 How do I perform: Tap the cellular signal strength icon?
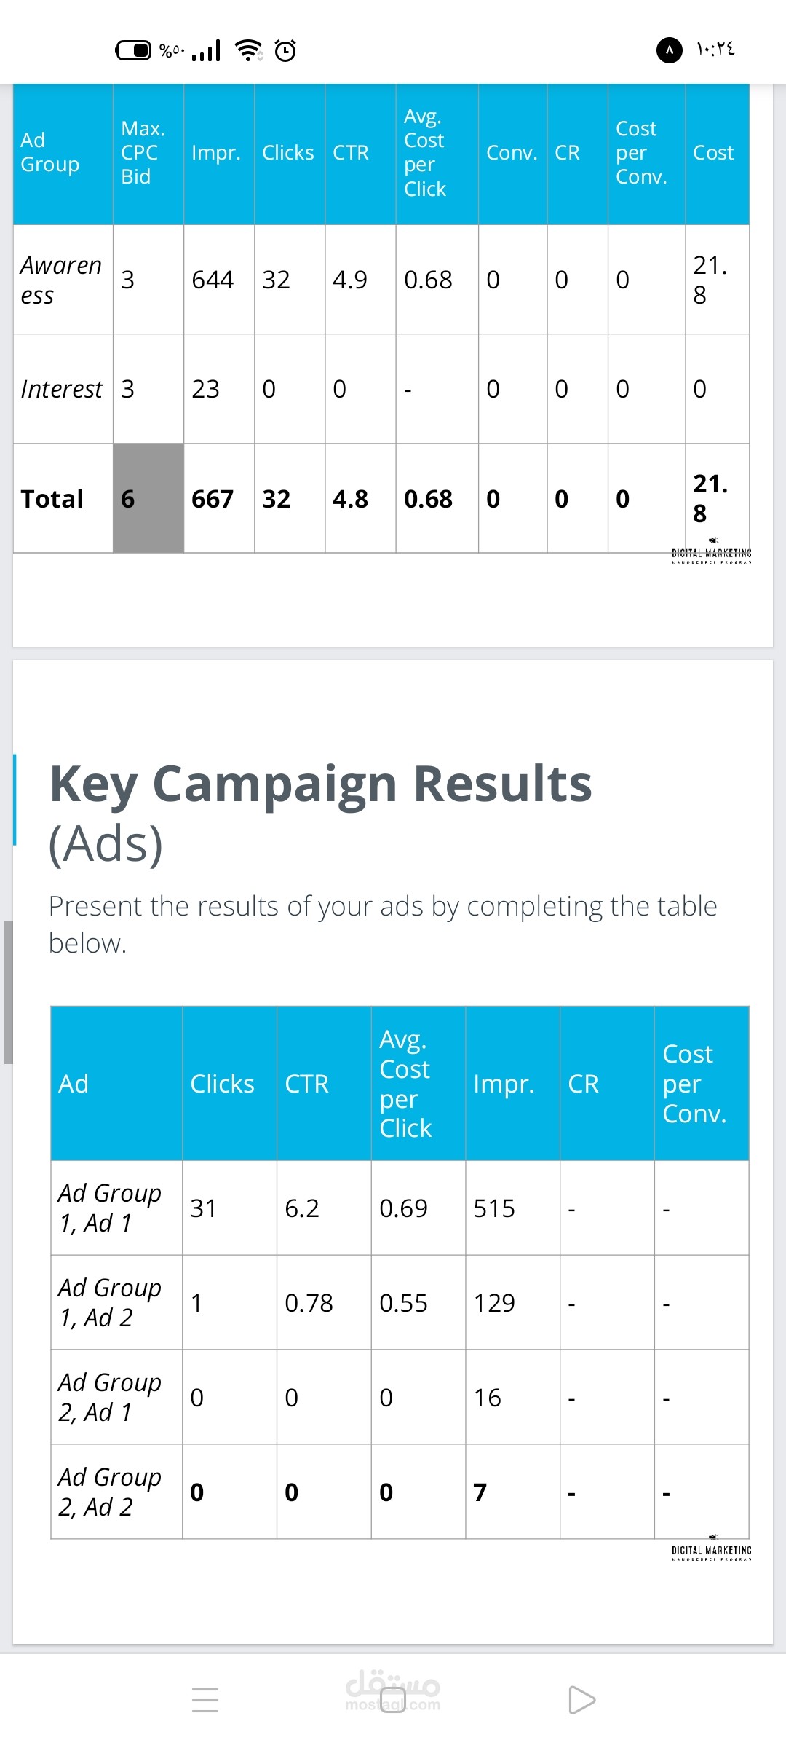coord(206,50)
